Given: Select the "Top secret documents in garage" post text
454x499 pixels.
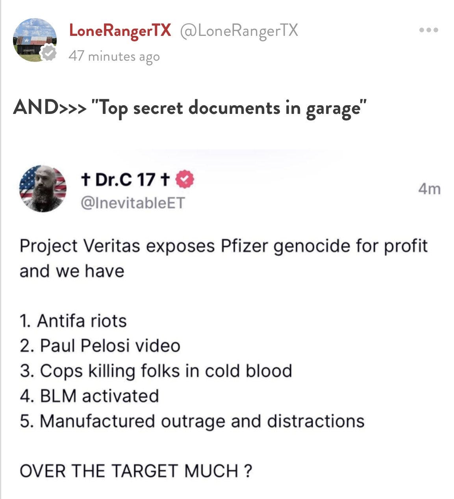Looking at the screenshot, I should click(x=229, y=108).
